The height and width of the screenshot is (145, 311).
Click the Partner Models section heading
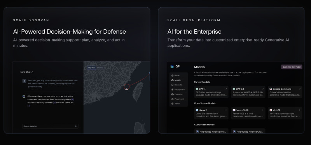pos(202,82)
